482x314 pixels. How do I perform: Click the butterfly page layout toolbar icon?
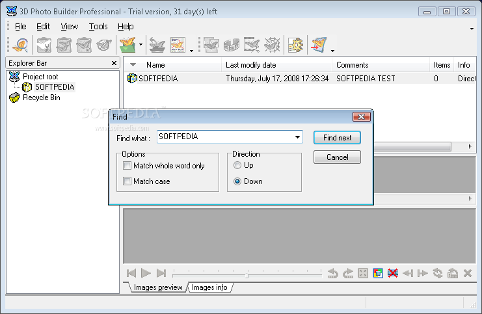pyautogui.click(x=178, y=45)
